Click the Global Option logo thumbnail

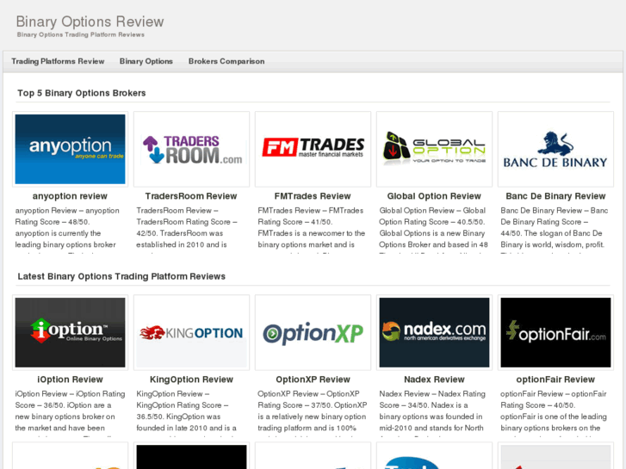click(x=434, y=149)
